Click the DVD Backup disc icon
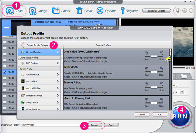This screenshot has width=196, height=133. [23, 63]
